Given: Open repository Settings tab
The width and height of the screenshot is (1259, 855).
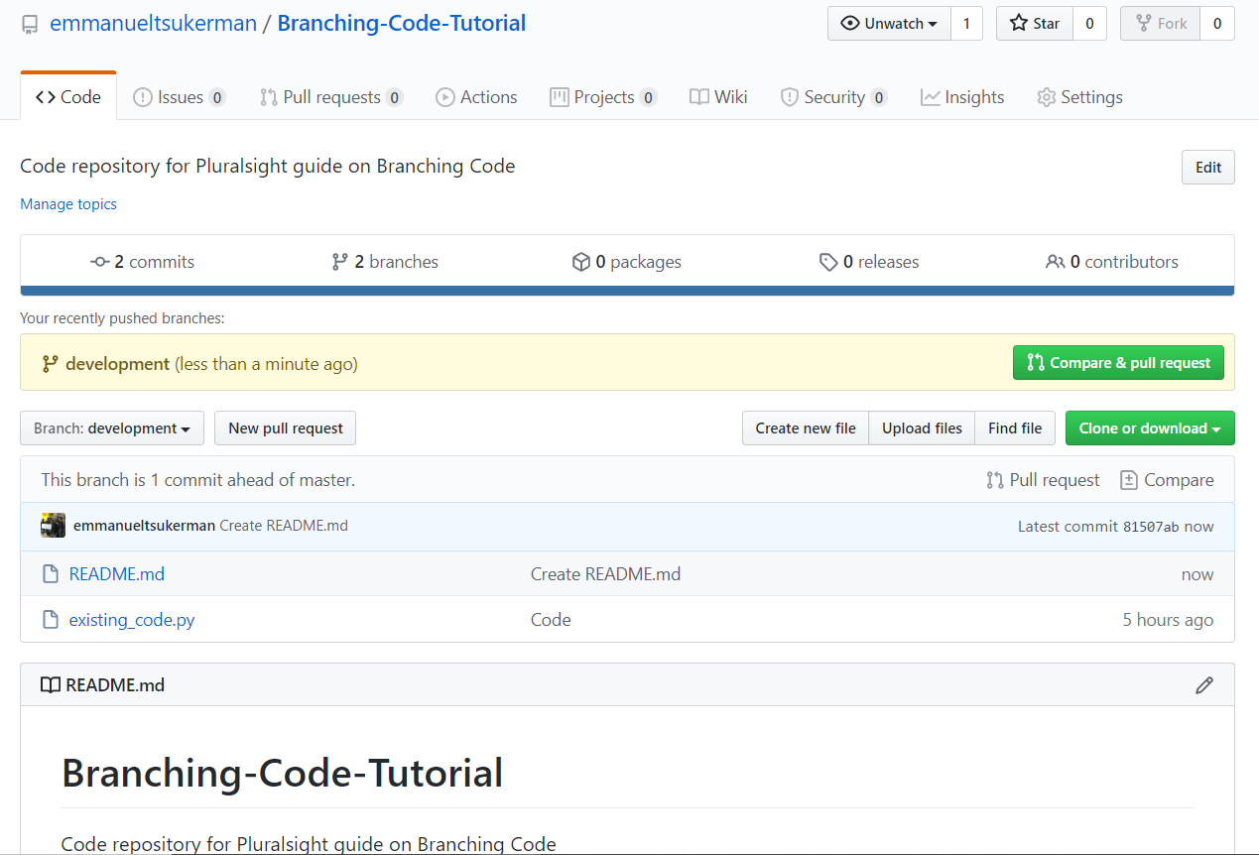Looking at the screenshot, I should coord(1079,97).
